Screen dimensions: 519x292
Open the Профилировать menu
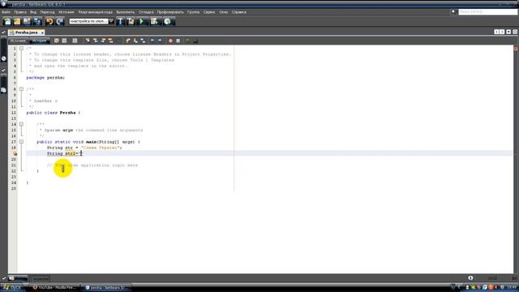tap(170, 12)
